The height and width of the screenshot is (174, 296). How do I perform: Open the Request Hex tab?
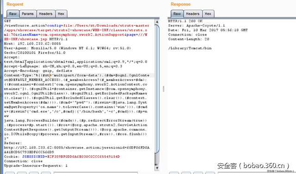[61, 14]
